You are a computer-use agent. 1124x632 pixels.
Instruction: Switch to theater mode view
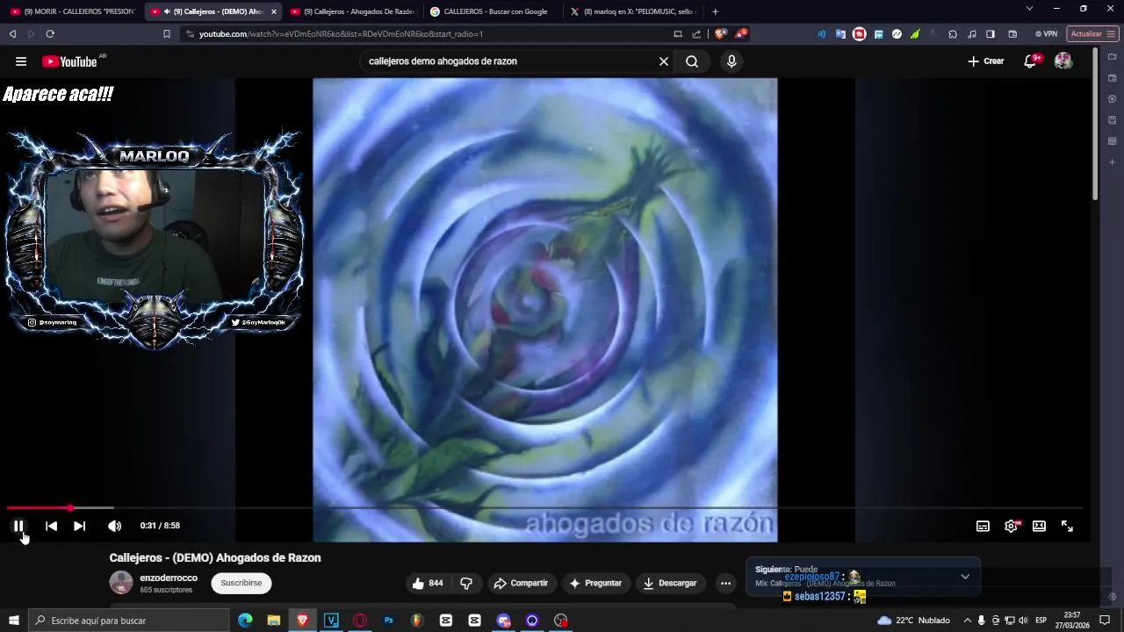(1039, 526)
